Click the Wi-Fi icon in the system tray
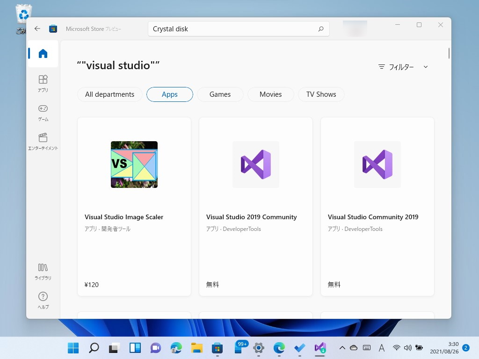 [396, 348]
